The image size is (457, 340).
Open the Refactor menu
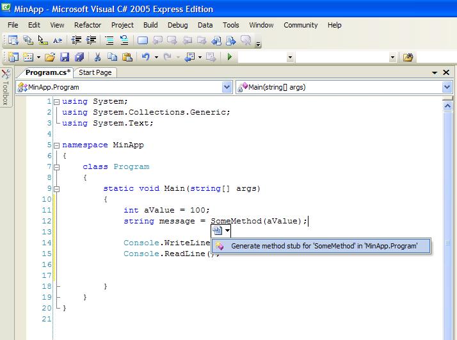88,25
